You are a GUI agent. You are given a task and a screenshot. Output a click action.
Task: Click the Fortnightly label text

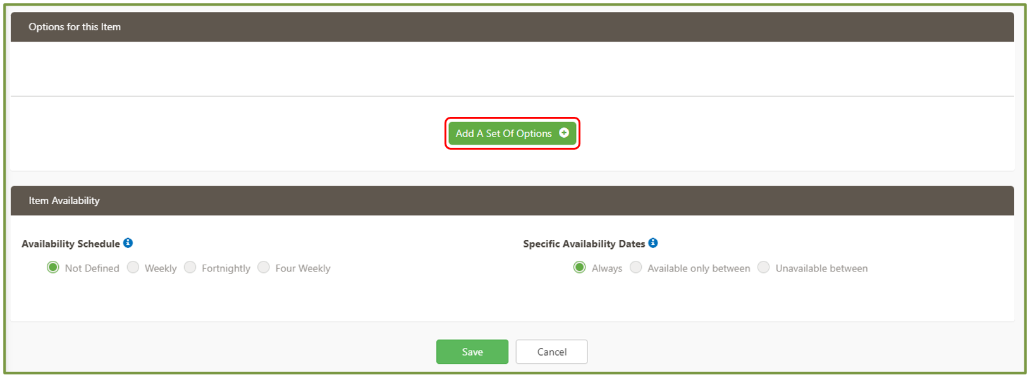click(226, 268)
